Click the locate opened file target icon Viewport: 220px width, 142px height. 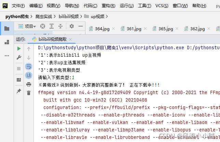point(43,26)
